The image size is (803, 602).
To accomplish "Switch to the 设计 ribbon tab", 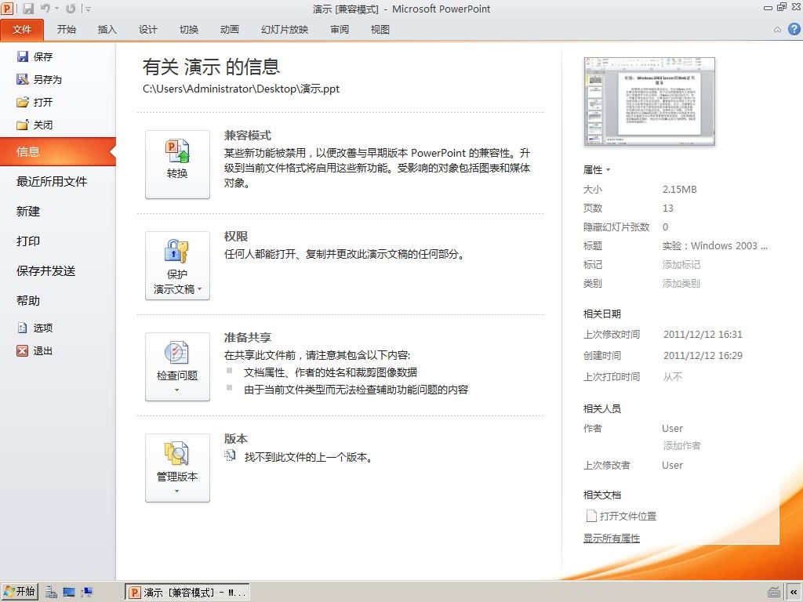I will [x=148, y=30].
